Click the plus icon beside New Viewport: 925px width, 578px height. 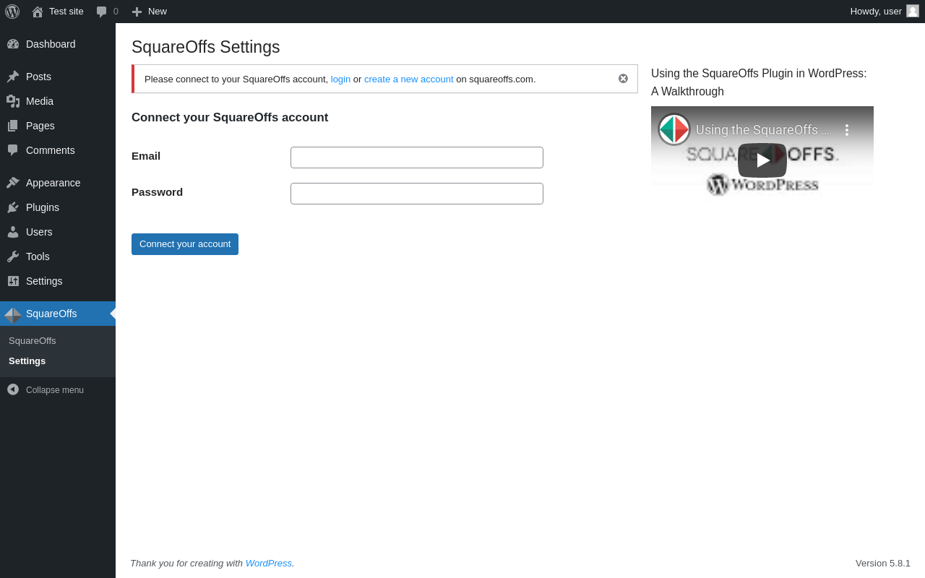[137, 12]
